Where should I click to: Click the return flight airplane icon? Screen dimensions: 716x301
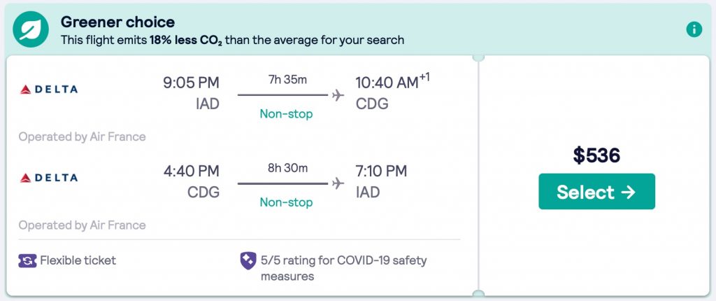pos(338,183)
